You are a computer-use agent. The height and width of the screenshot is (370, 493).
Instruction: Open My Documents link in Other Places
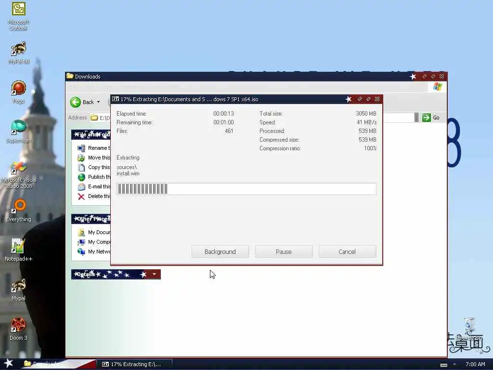coord(94,233)
